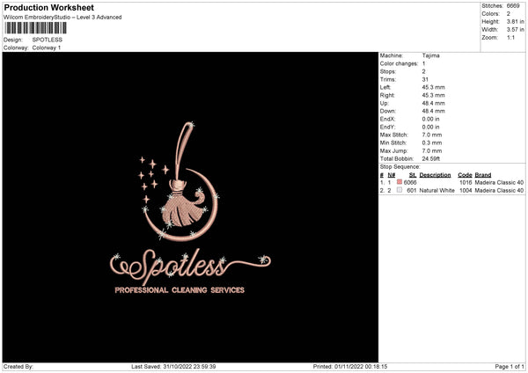This screenshot has width=528, height=373.
Task: Click the stitch count value 6669
Action: point(513,6)
